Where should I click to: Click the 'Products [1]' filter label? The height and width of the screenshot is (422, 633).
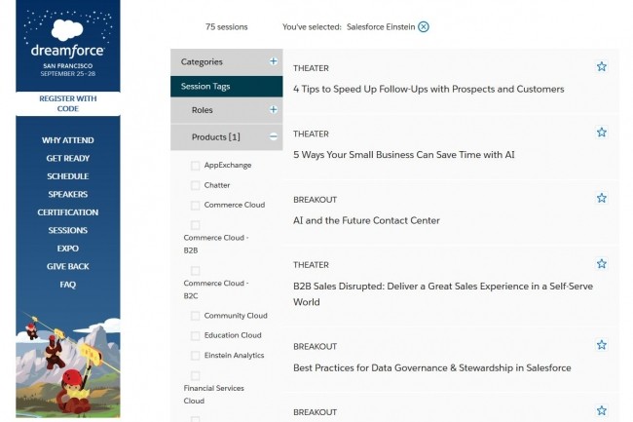coord(215,136)
